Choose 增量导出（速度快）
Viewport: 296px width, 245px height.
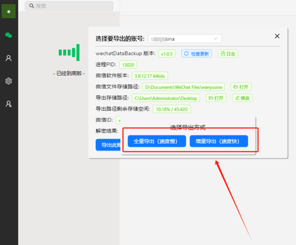pyautogui.click(x=219, y=141)
